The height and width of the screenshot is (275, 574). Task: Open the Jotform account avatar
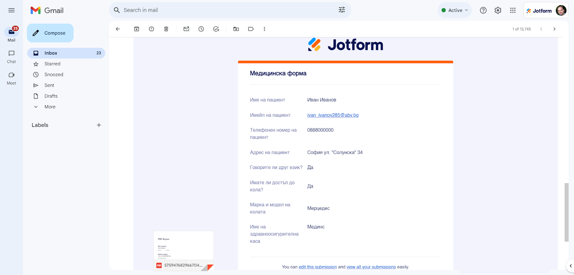561,10
